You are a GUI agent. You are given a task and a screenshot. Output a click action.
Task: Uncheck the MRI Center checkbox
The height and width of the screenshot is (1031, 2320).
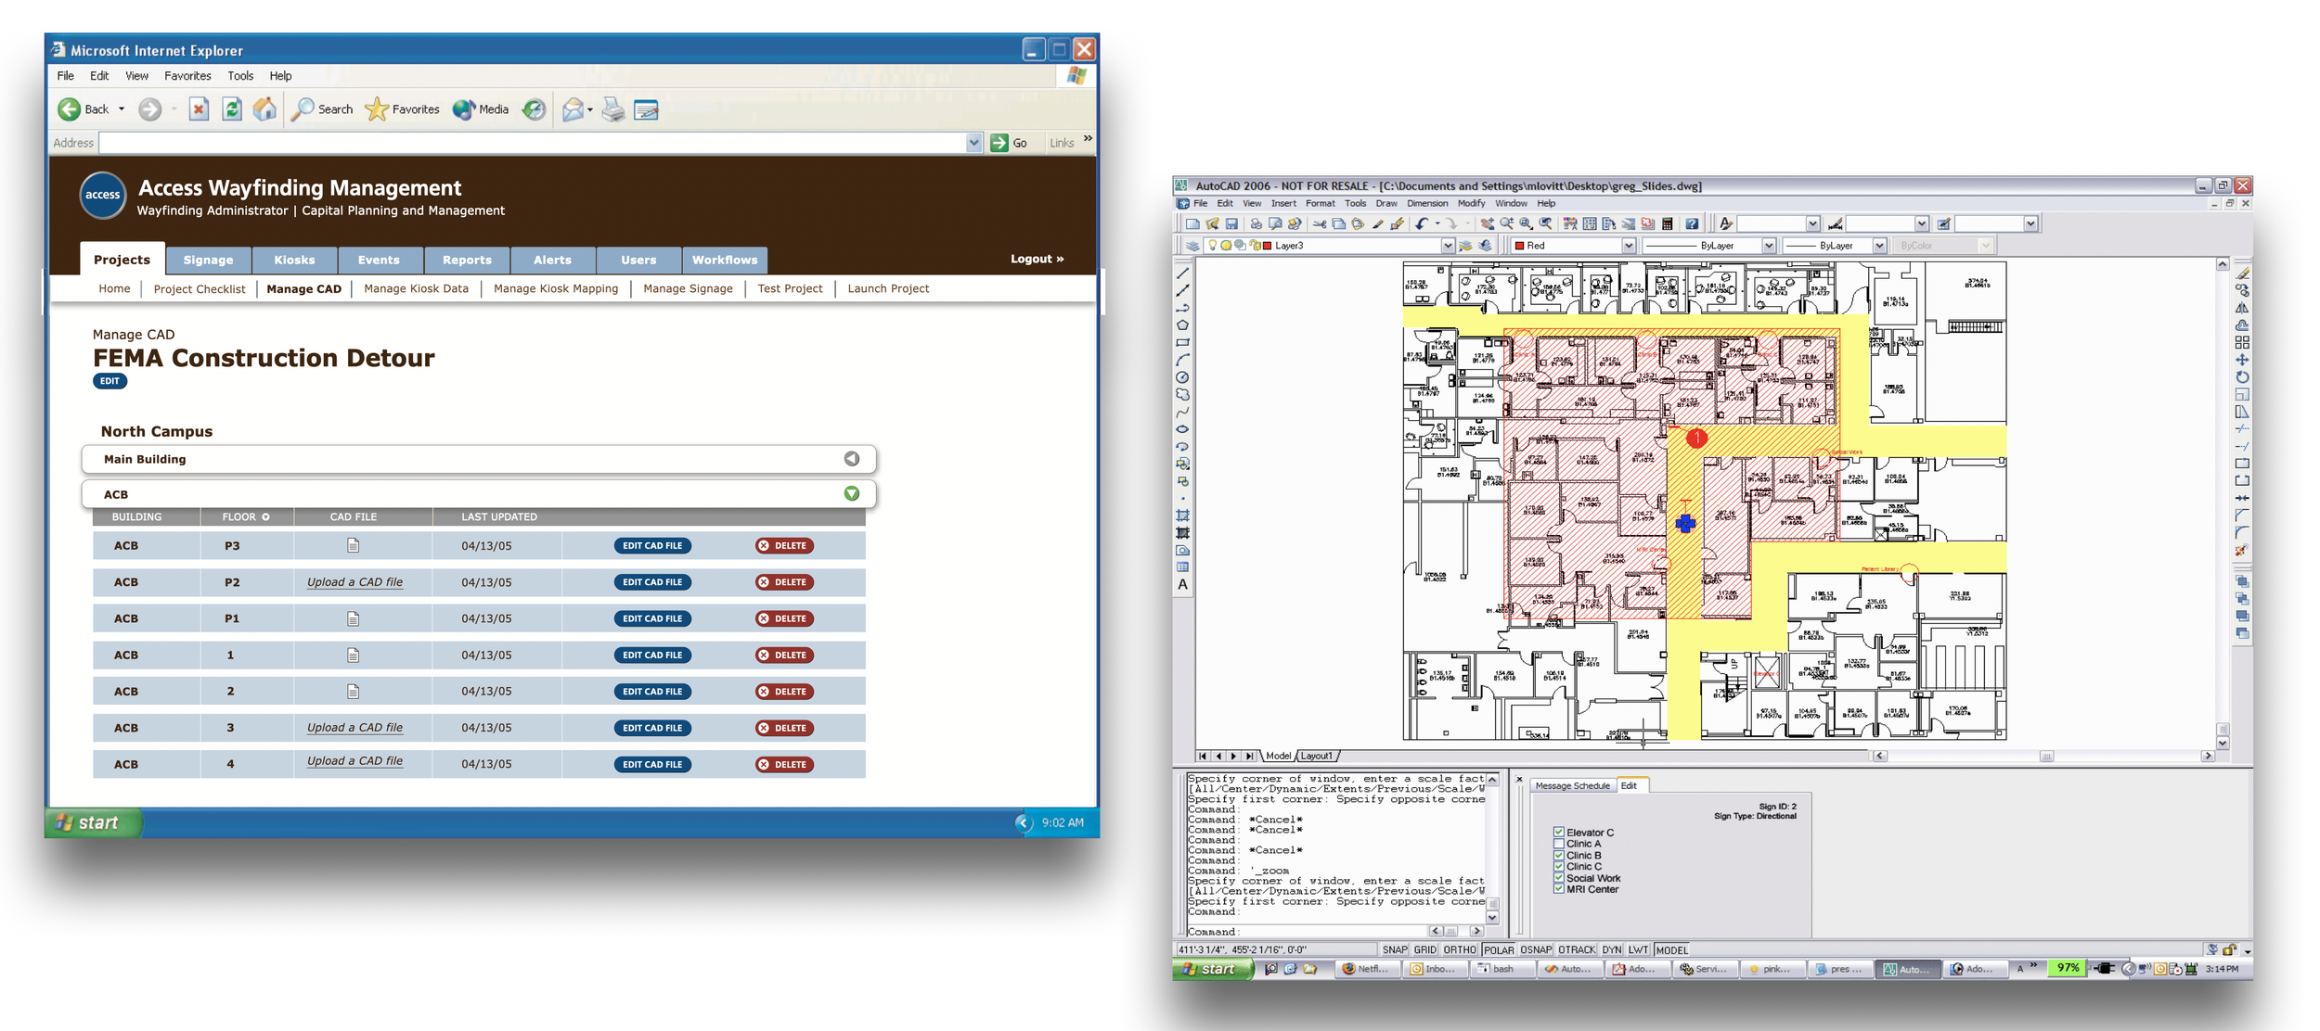click(1559, 889)
